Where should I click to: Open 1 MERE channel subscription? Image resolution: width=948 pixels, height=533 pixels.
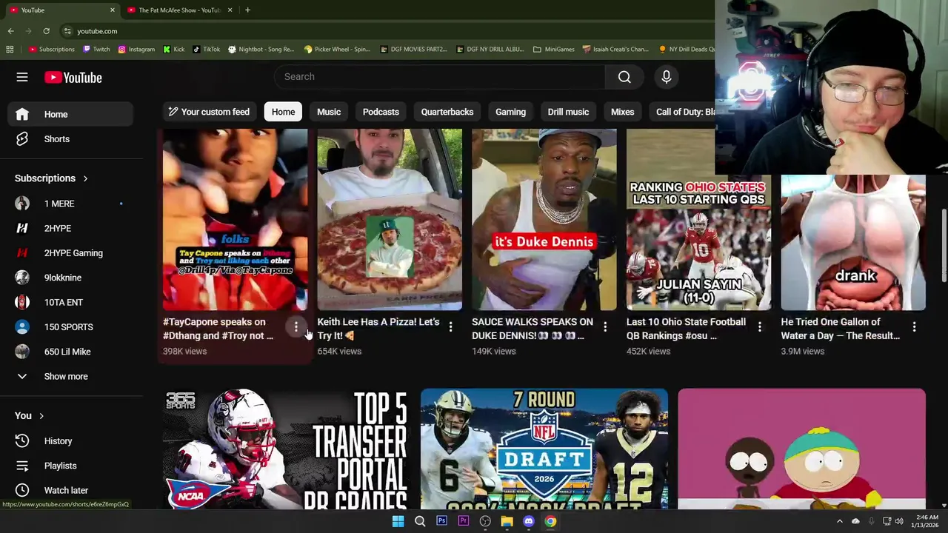pyautogui.click(x=70, y=204)
